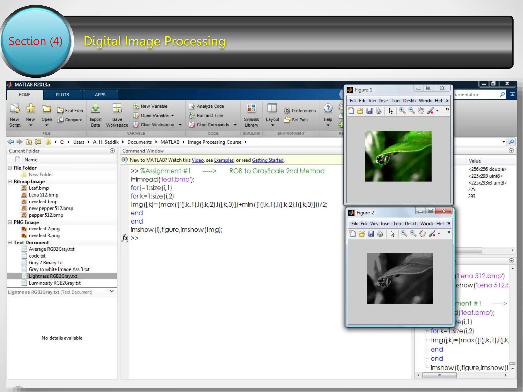The height and width of the screenshot is (392, 523).
Task: Collapse the Text Document group
Action: tap(10, 242)
